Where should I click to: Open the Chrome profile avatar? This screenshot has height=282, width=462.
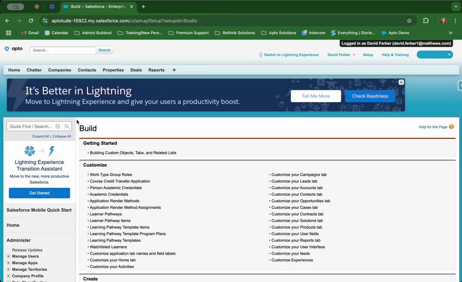click(444, 21)
